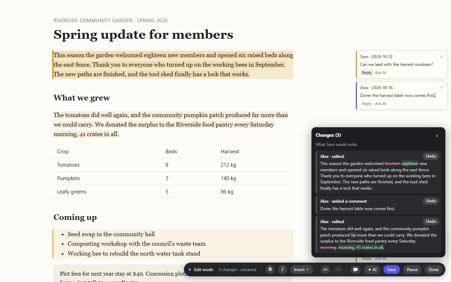Add a comment using the speech bubble icon
This screenshot has height=282, width=451.
[356, 270]
